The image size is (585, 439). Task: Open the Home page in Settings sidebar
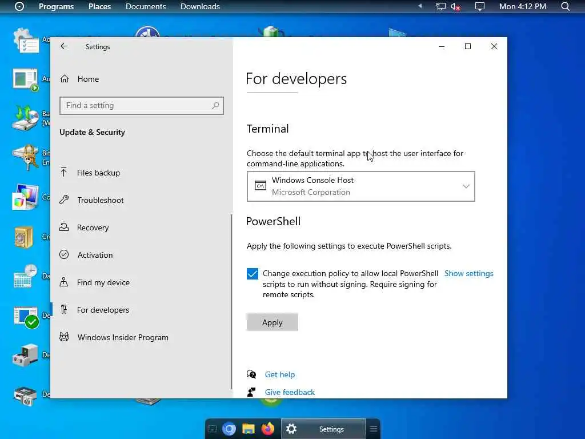coord(79,79)
